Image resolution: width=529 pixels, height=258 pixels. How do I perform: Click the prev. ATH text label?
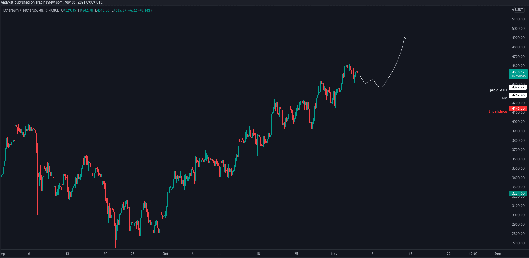[498, 90]
